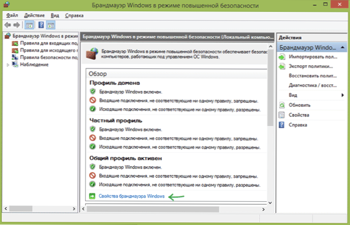350x225 pixels.
Task: Click domain profile Брандмауэр Windows включен text
Action: [131, 92]
